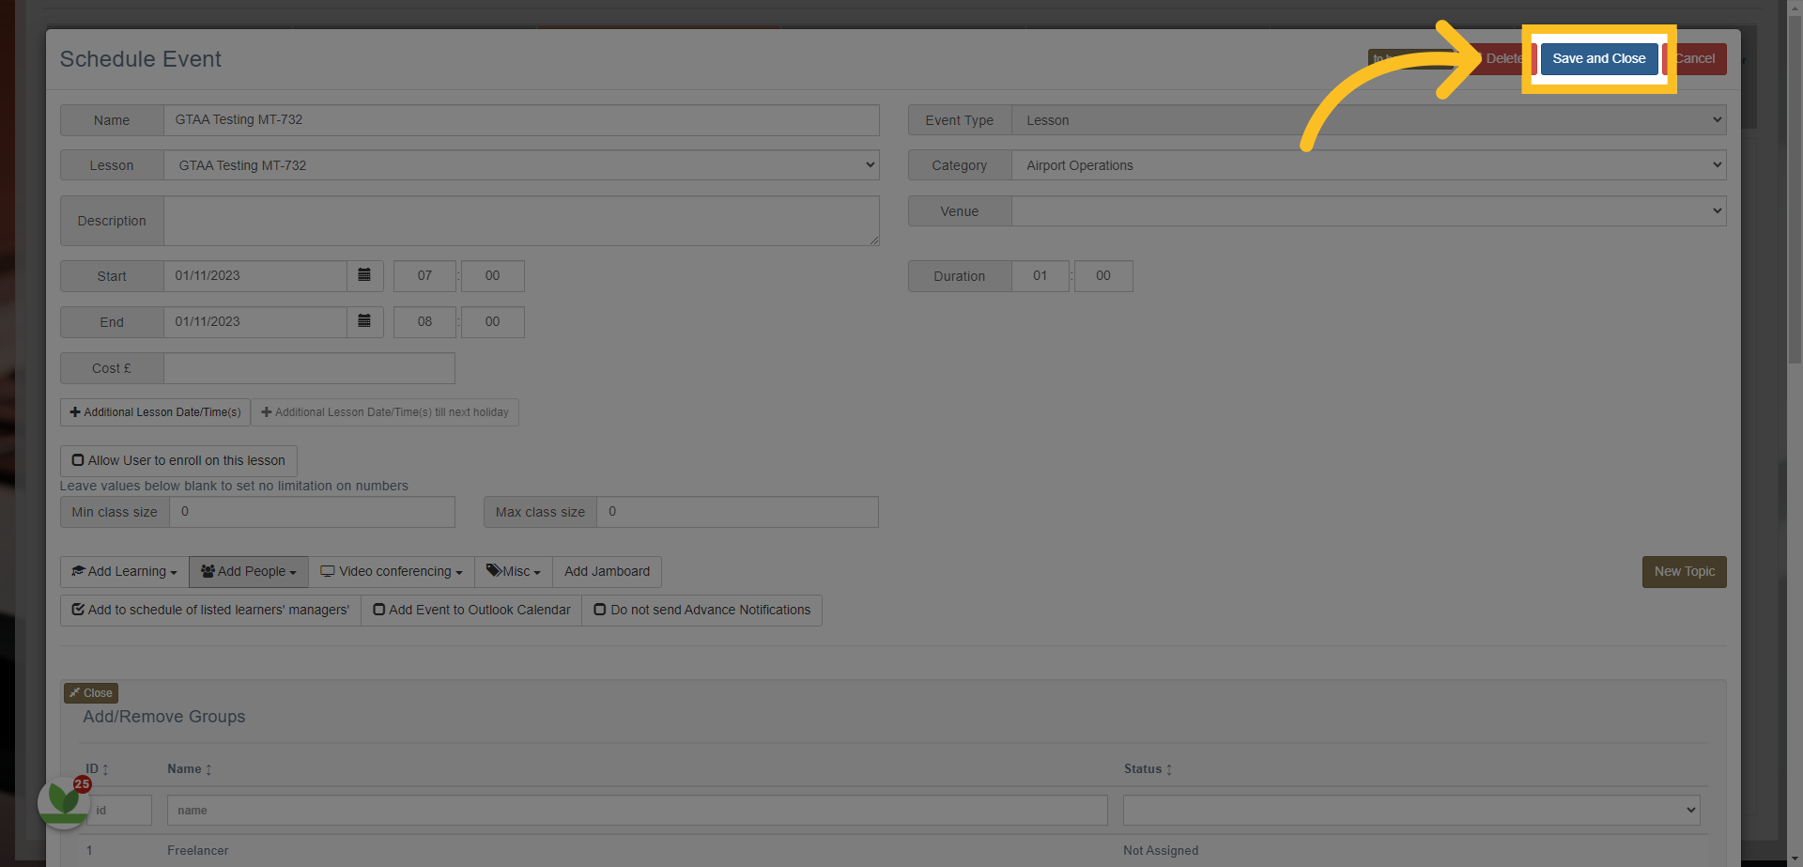Image resolution: width=1803 pixels, height=867 pixels.
Task: Click the Start hour field
Action: (x=424, y=276)
